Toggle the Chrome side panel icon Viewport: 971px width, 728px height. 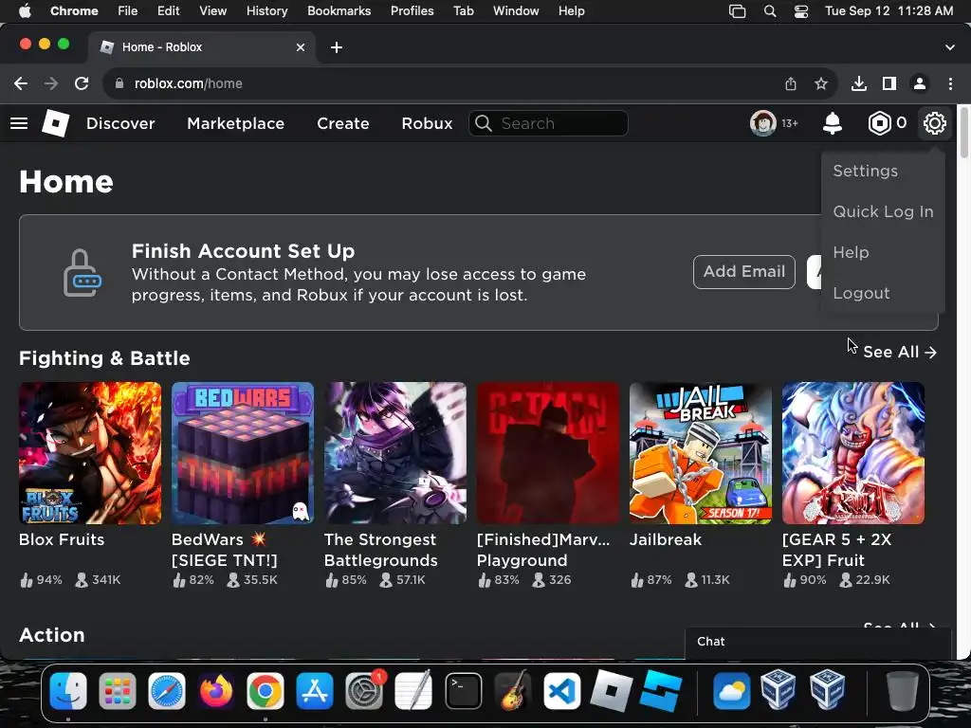(x=889, y=83)
